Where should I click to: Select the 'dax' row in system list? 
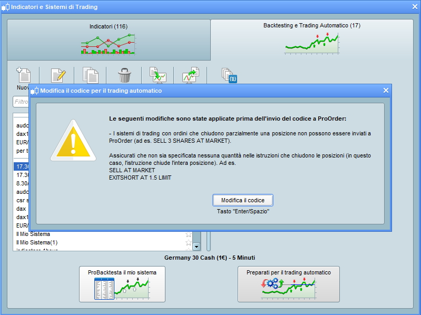click(x=21, y=209)
